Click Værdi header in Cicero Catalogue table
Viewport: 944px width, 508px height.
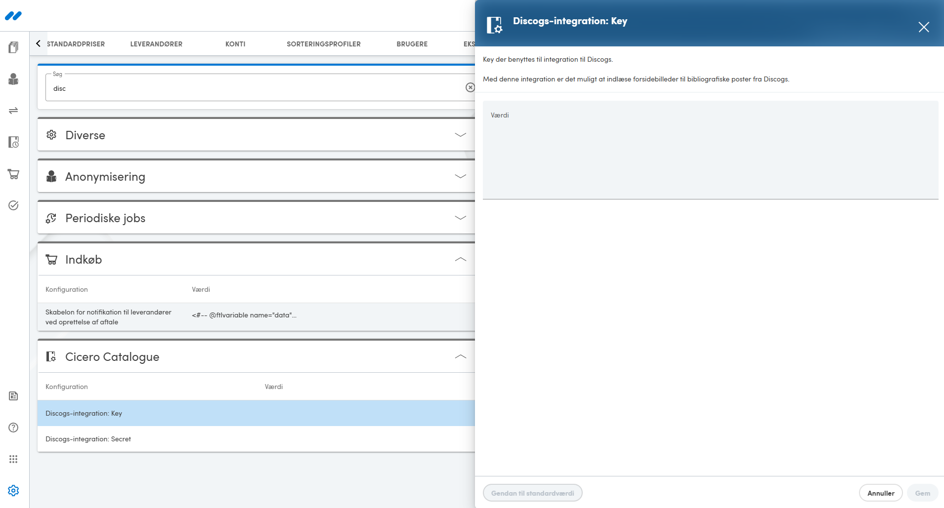tap(274, 387)
